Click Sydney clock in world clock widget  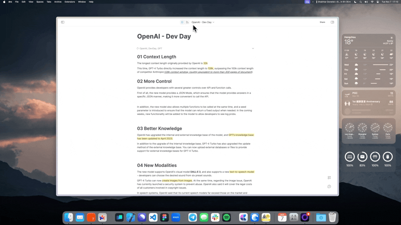click(x=375, y=127)
